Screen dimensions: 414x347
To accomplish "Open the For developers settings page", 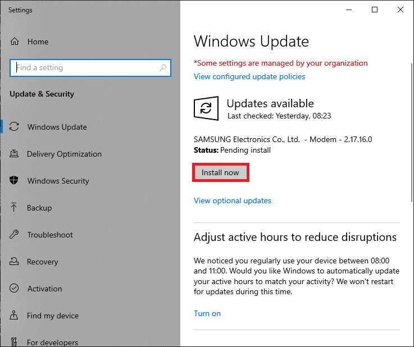I will pyautogui.click(x=52, y=342).
